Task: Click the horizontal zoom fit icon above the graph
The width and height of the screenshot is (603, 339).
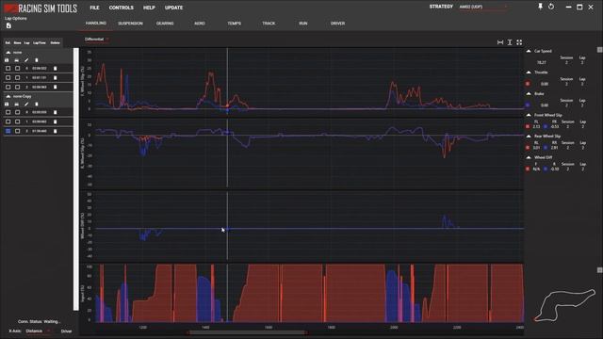Action: coord(500,42)
